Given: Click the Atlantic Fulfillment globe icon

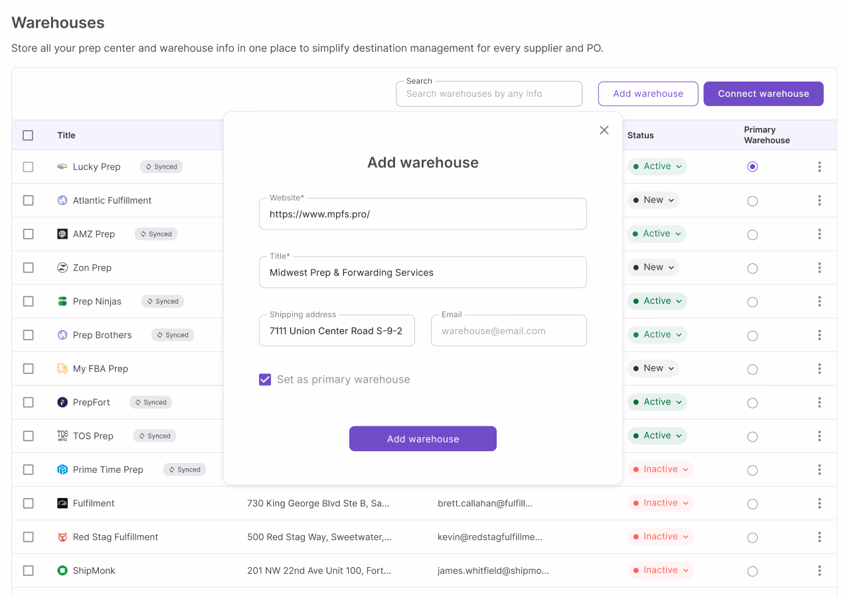Looking at the screenshot, I should pos(62,200).
